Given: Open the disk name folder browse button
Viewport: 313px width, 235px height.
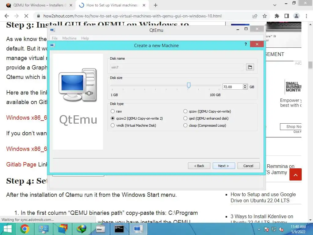Looking at the screenshot, I should coord(250,67).
